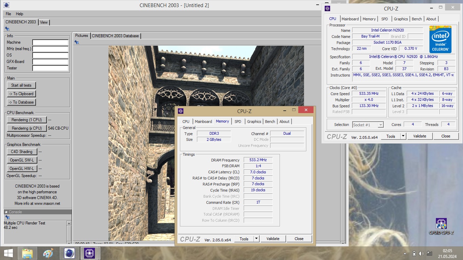Viewport: 463px width, 260px height.
Task: Open the Help menu in CINEBENCH
Action: click(20, 14)
